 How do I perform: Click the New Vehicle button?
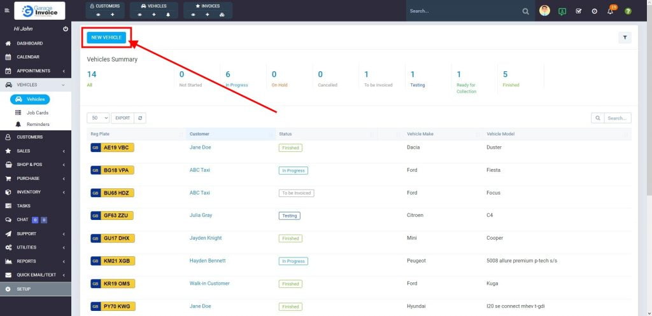click(x=106, y=38)
